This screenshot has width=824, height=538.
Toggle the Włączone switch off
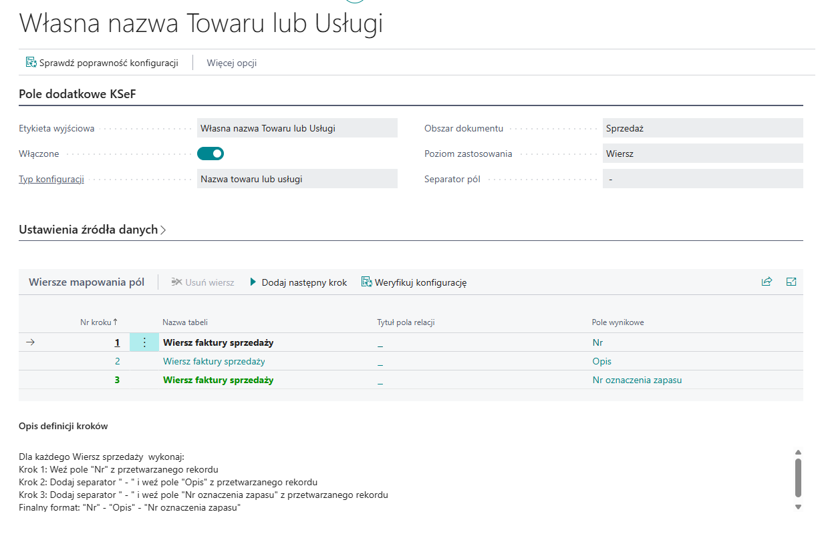coord(211,154)
